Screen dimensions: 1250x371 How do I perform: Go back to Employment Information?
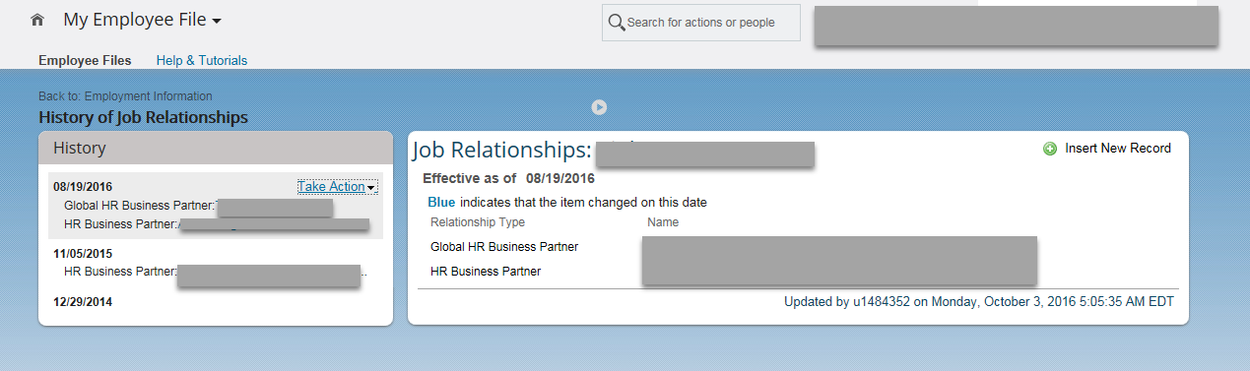[125, 96]
